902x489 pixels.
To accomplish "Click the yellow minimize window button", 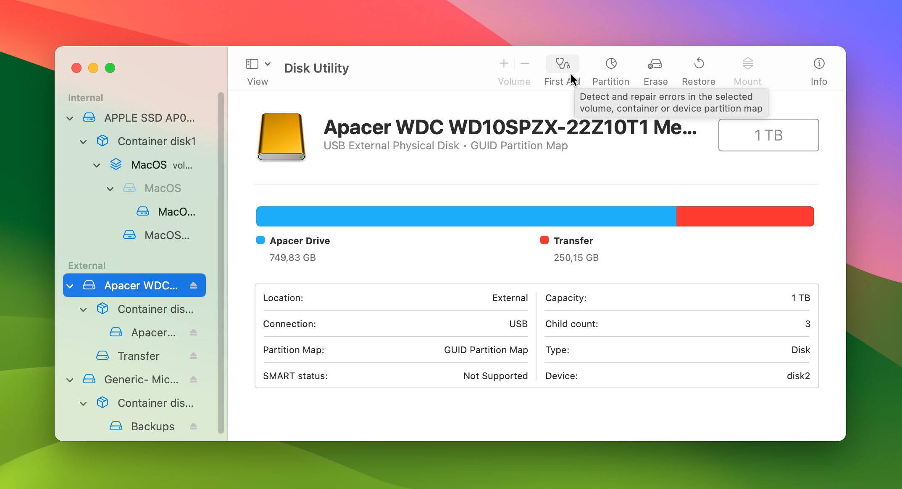I will (x=93, y=68).
